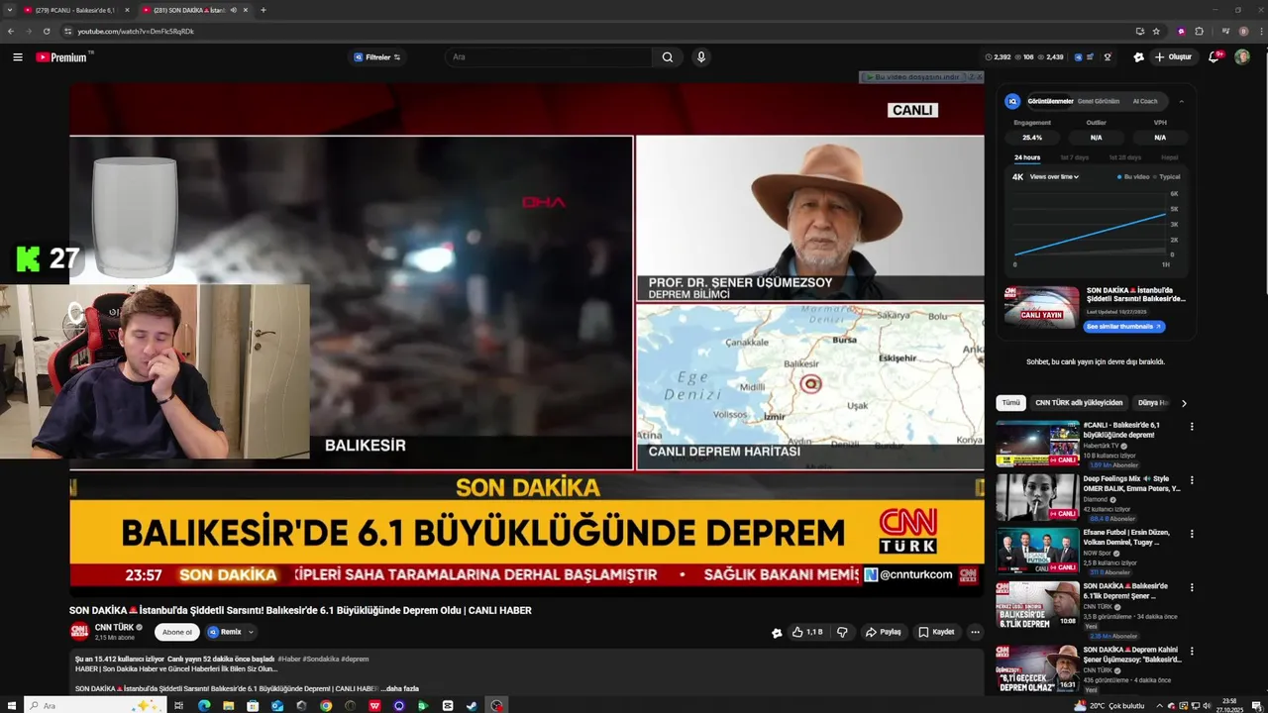The height and width of the screenshot is (713, 1268).
Task: Click the trophy icon in vidIQ stats bar
Action: pos(1108,57)
